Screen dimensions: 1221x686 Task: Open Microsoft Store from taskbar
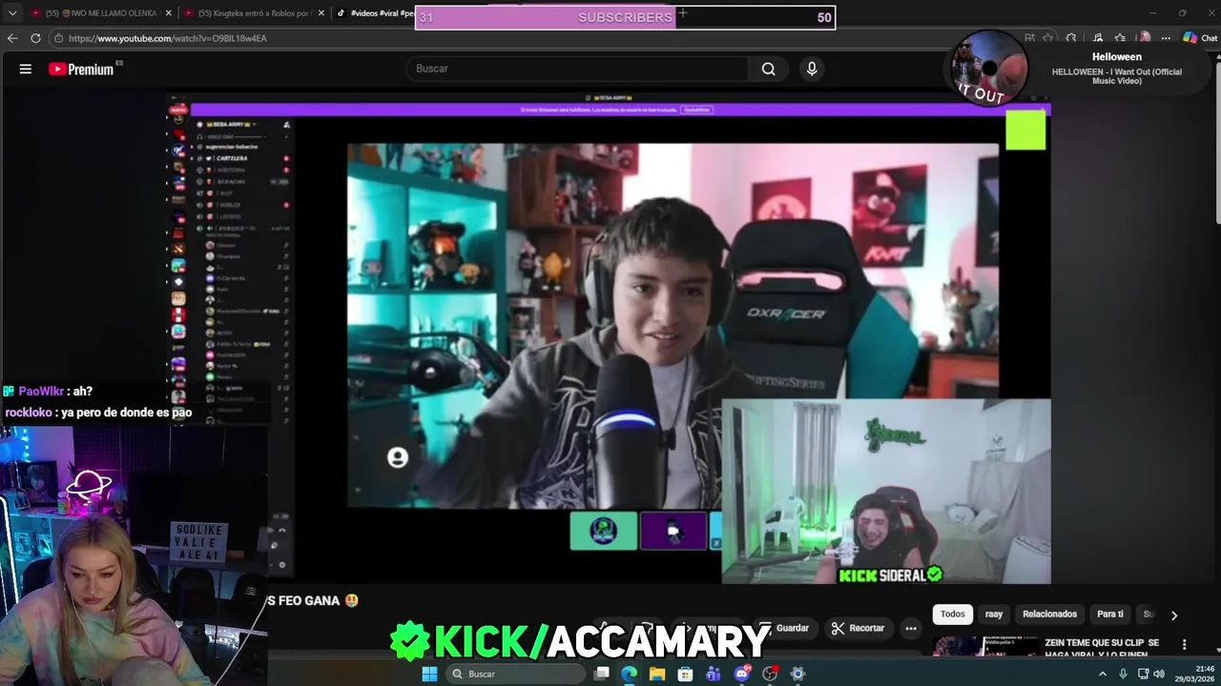pyautogui.click(x=685, y=674)
